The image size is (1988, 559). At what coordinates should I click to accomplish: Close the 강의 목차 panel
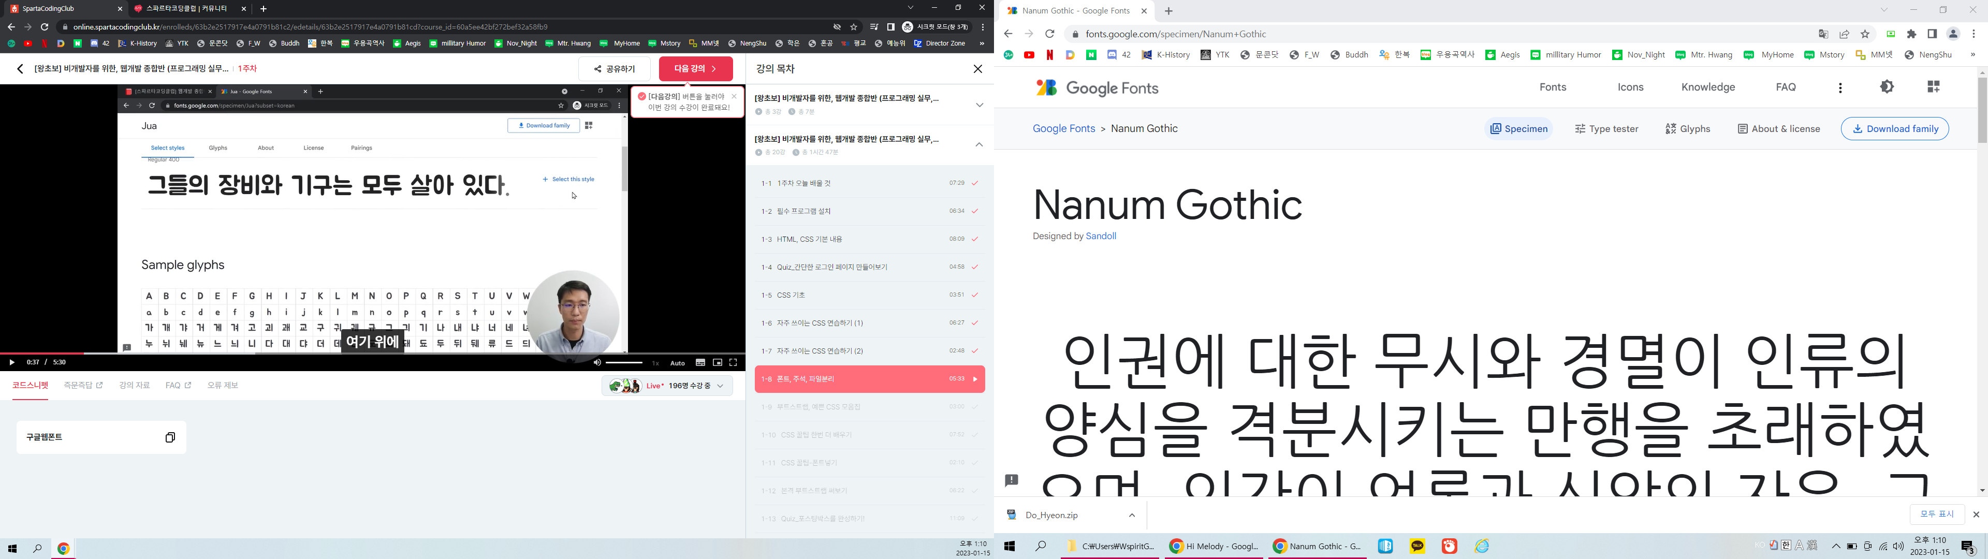pyautogui.click(x=978, y=69)
